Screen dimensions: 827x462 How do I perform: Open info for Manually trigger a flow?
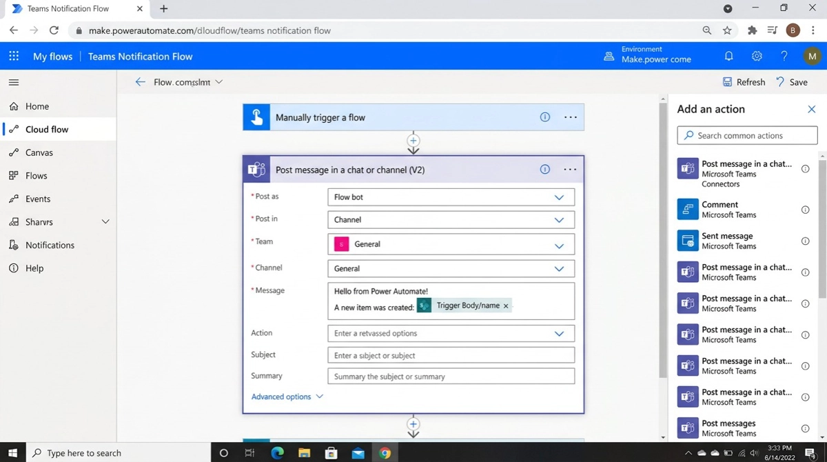(544, 117)
